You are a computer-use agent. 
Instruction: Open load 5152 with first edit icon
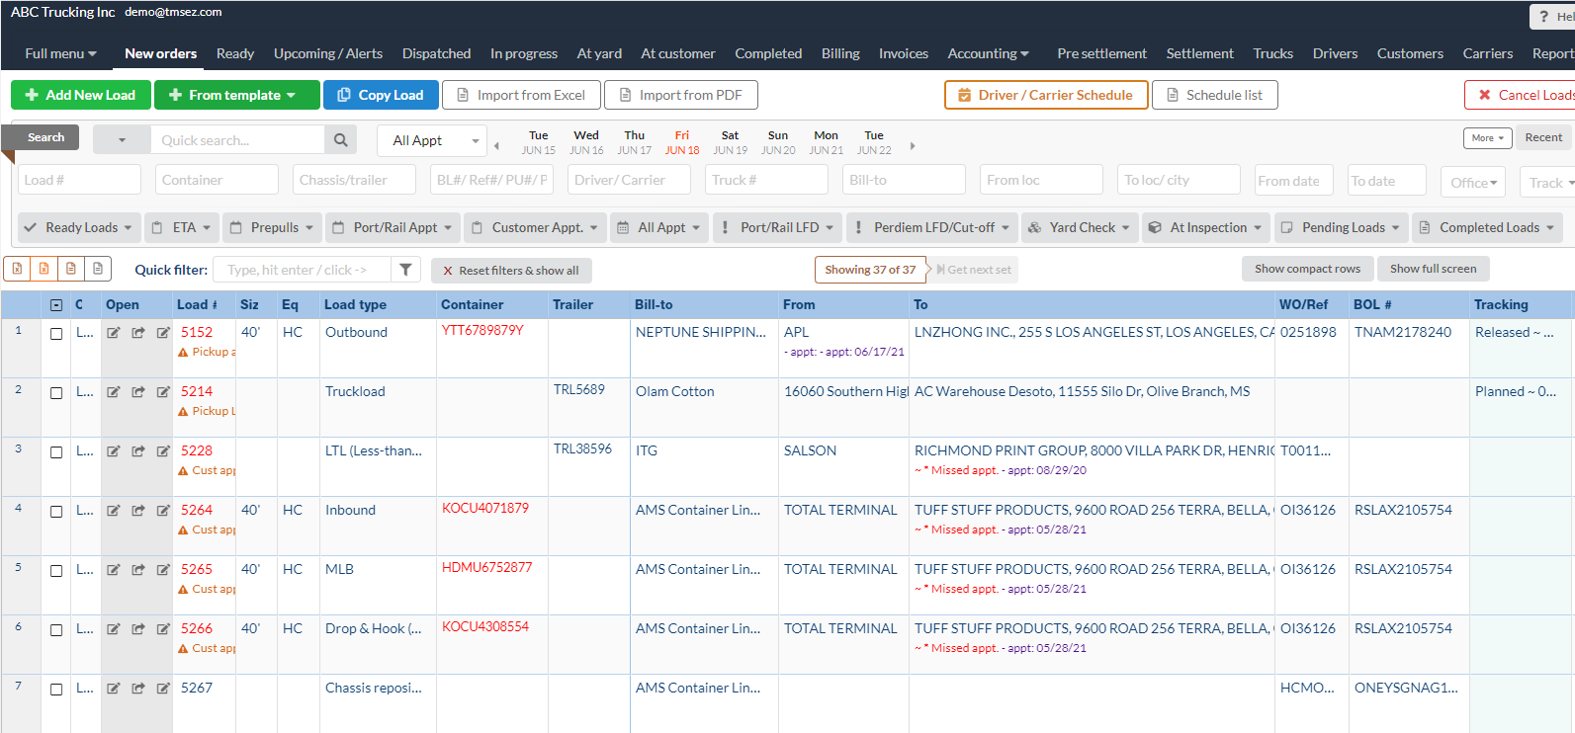click(114, 333)
